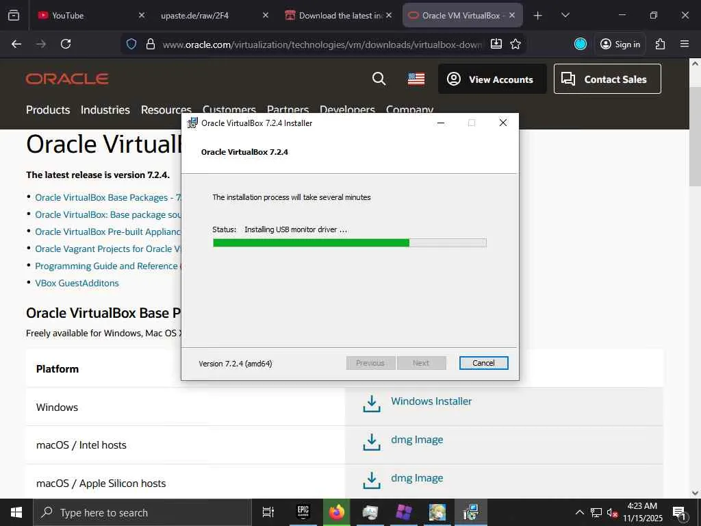Open Firefox recent browsing view icon
Image resolution: width=701 pixels, height=526 pixels.
coord(14,15)
